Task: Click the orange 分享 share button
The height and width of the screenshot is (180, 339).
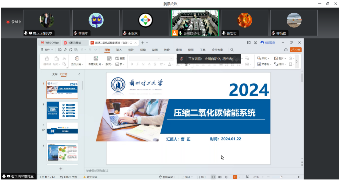Action: coord(296,50)
